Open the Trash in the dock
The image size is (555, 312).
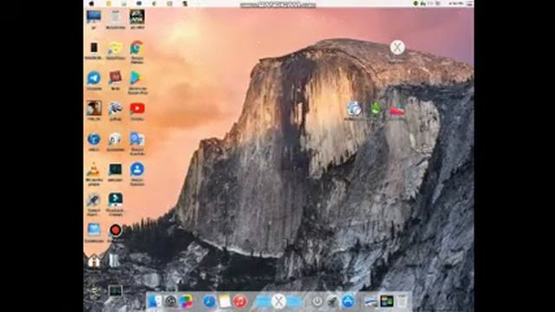tap(402, 302)
